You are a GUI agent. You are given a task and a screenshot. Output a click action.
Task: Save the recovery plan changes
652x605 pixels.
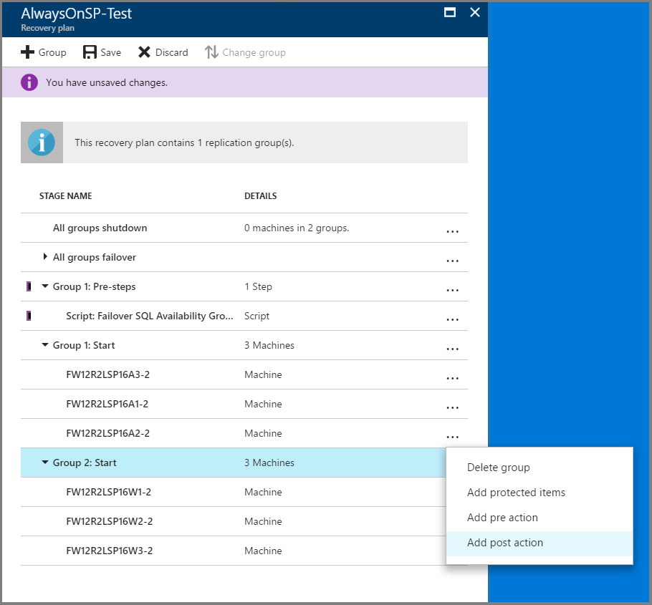tap(102, 52)
